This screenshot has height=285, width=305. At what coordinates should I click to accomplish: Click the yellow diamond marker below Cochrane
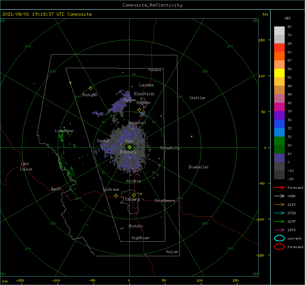(116, 196)
